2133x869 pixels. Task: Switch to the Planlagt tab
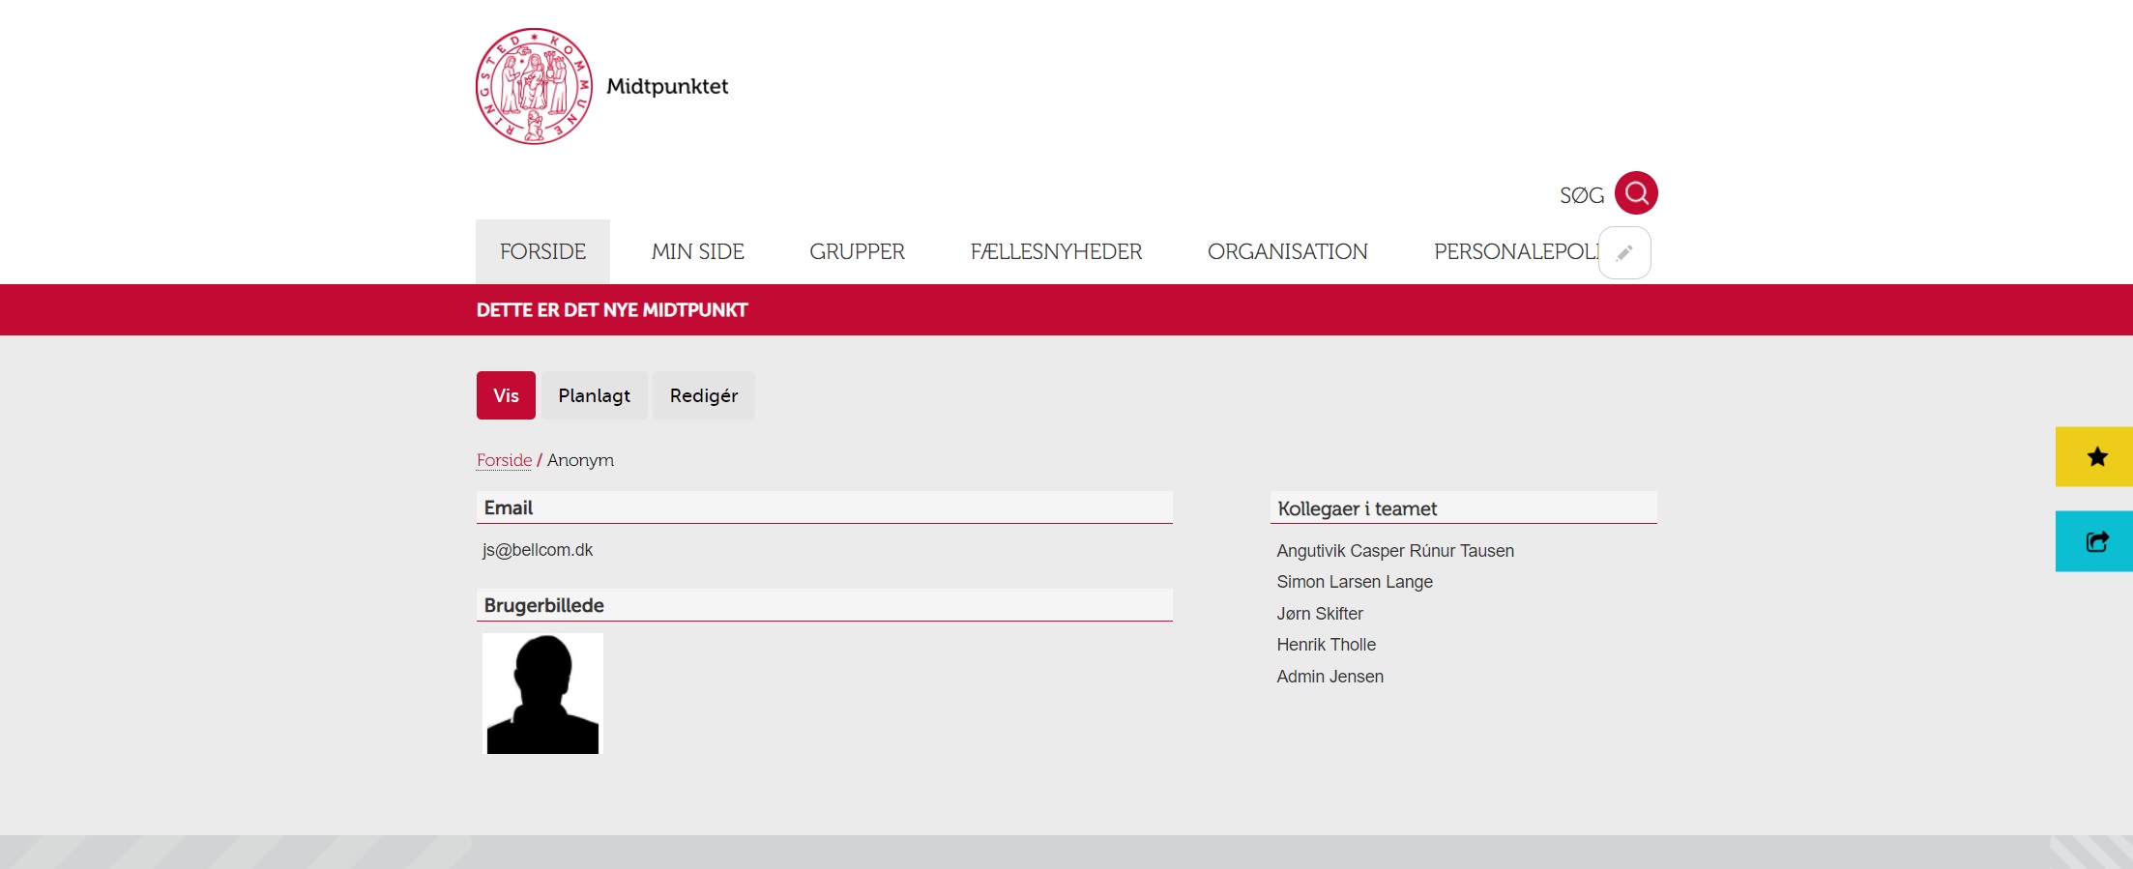594,395
